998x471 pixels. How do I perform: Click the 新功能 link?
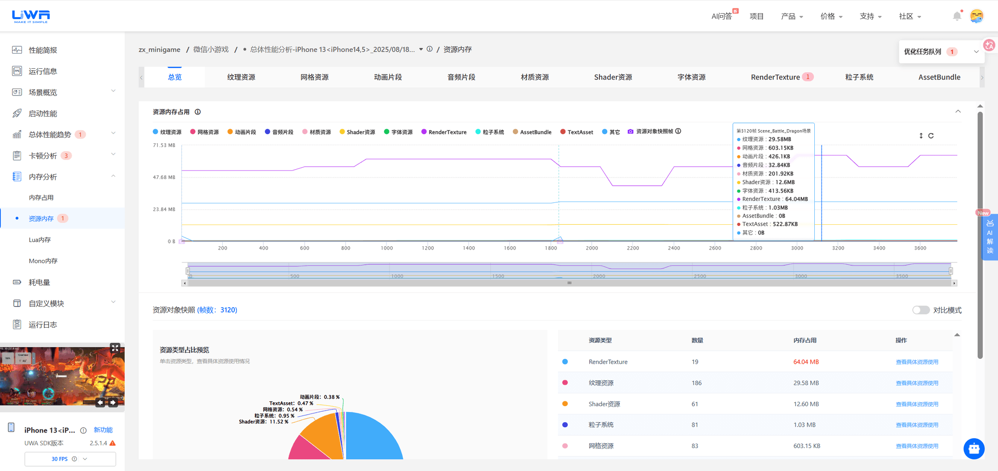pyautogui.click(x=103, y=430)
